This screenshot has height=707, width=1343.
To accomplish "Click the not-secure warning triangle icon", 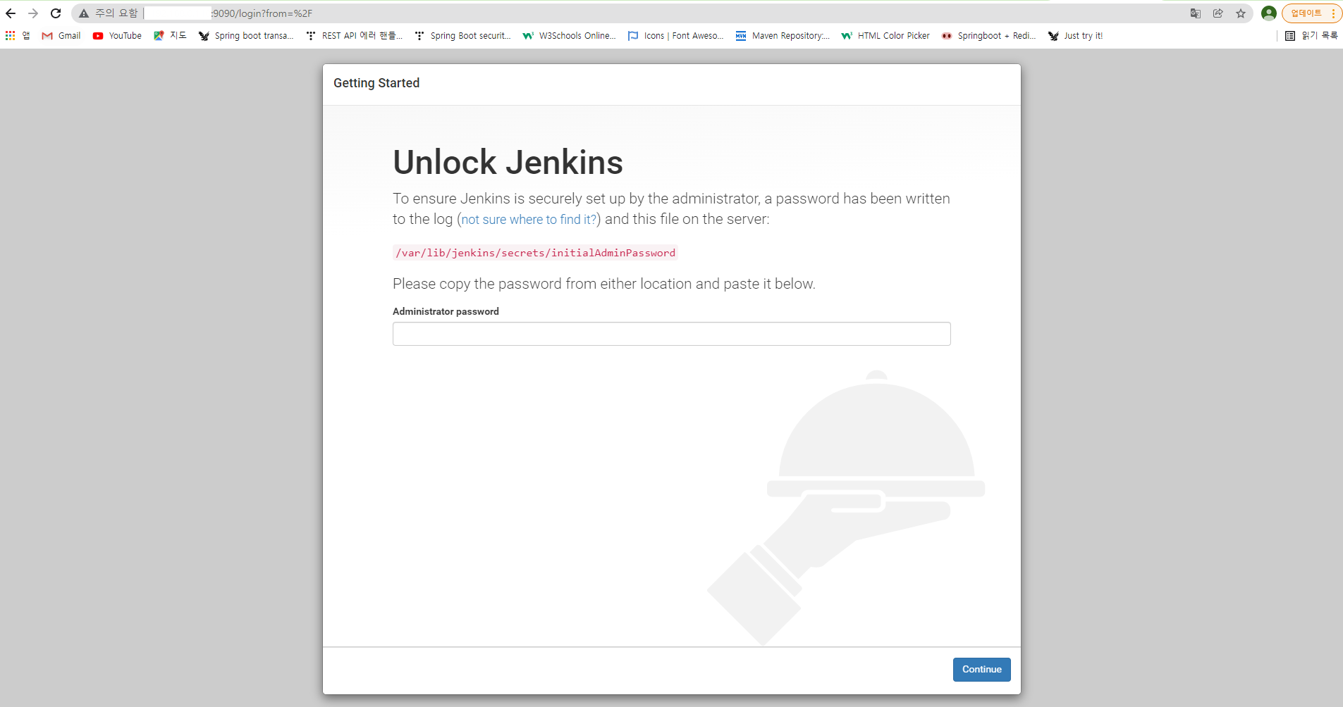I will pyautogui.click(x=84, y=13).
